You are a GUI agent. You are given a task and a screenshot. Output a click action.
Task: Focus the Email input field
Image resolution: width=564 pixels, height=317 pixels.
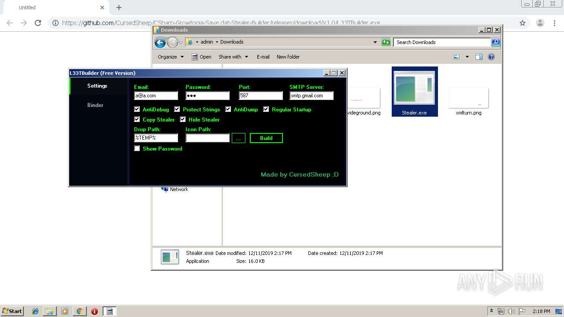pyautogui.click(x=156, y=96)
